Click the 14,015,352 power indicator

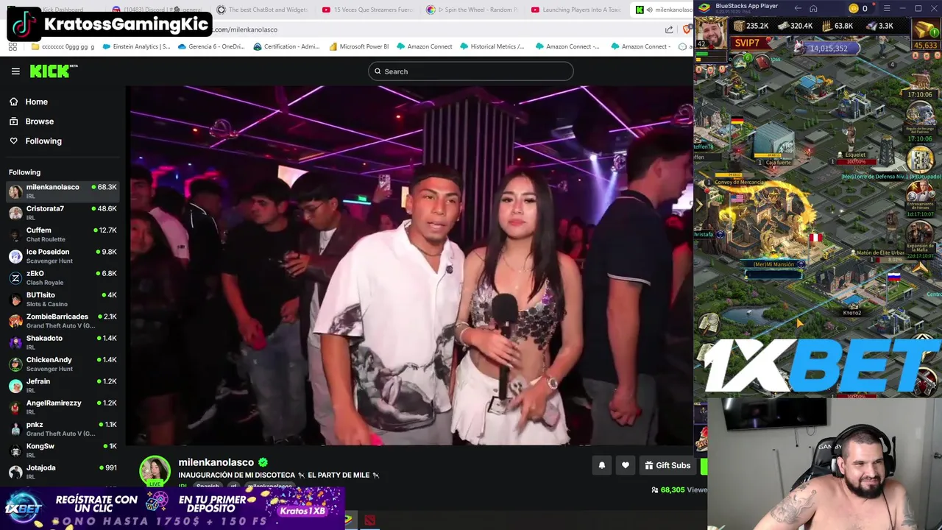(827, 48)
